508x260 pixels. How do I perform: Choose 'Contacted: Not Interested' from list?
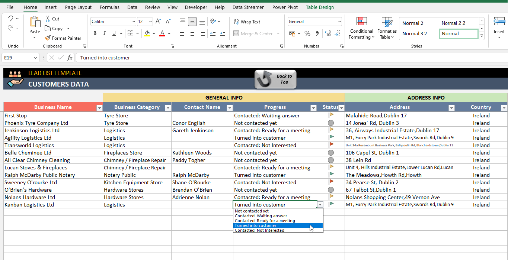(x=278, y=230)
